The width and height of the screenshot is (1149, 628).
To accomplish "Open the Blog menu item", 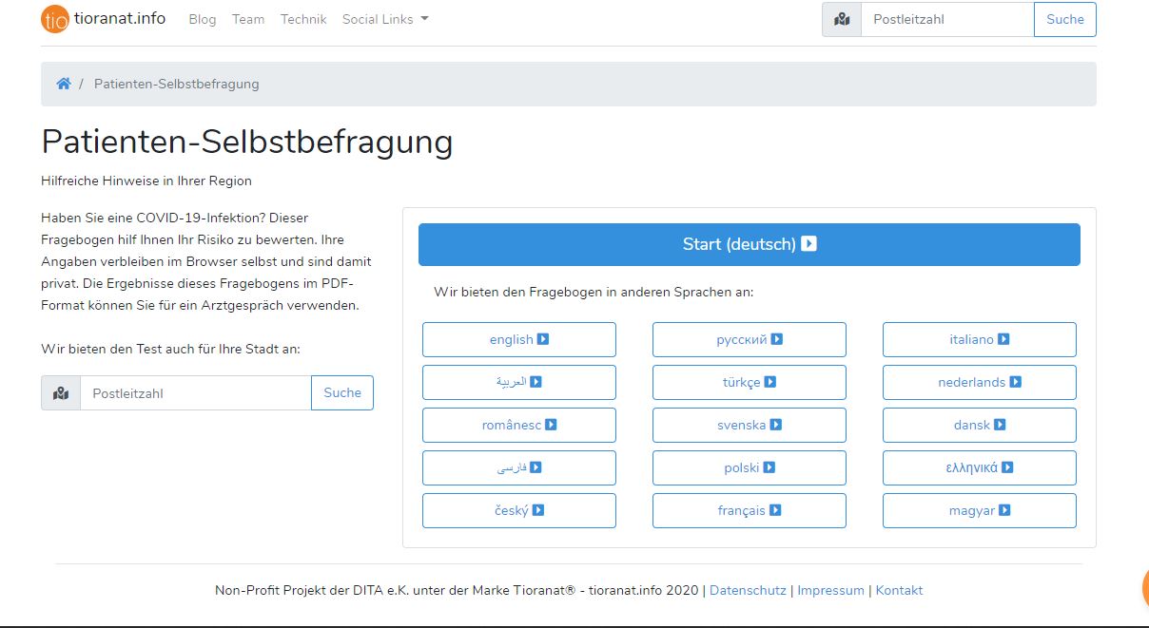I will pos(203,19).
